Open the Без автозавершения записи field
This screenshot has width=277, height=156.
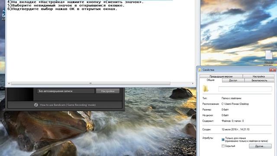65,91
